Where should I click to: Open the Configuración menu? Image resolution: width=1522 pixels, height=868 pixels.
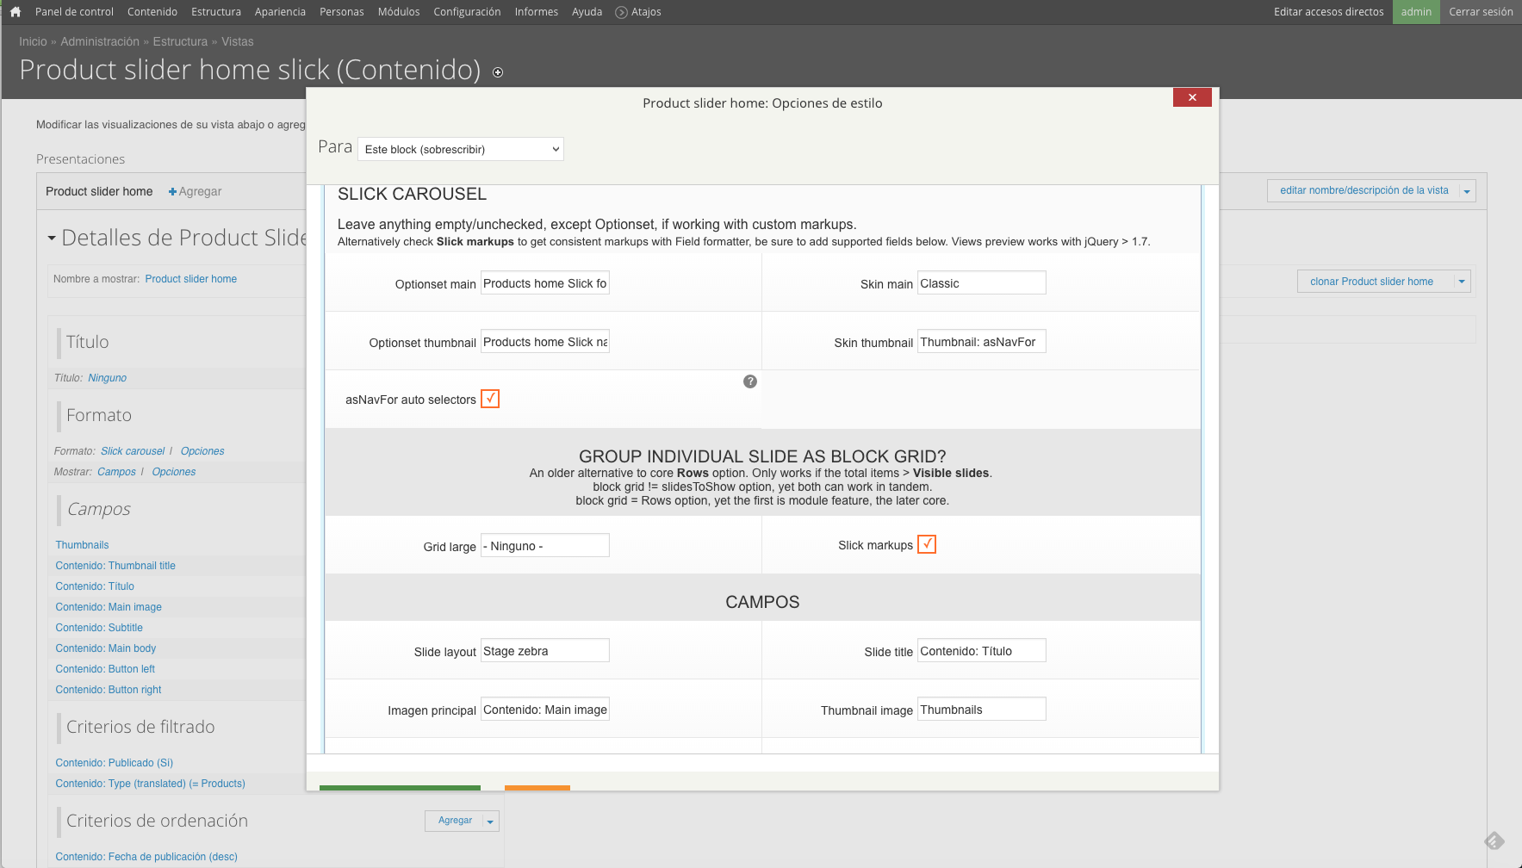point(467,11)
